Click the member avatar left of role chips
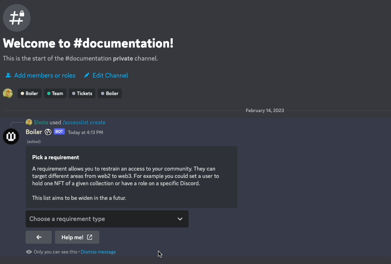The image size is (391, 264). (x=8, y=93)
